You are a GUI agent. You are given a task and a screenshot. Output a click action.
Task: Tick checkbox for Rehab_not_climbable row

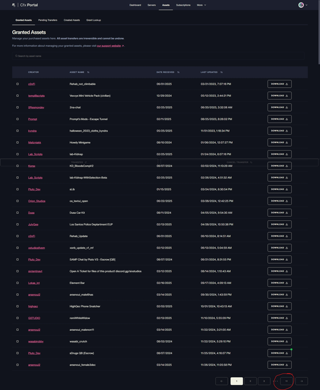pos(18,84)
